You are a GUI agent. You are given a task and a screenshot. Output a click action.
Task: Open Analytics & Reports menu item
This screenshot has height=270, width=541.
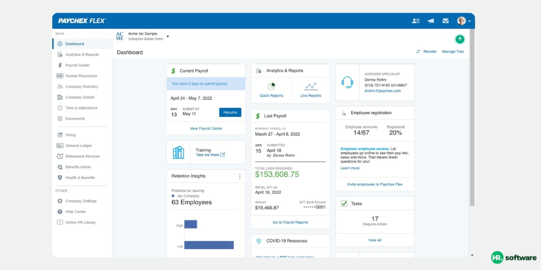coord(82,54)
